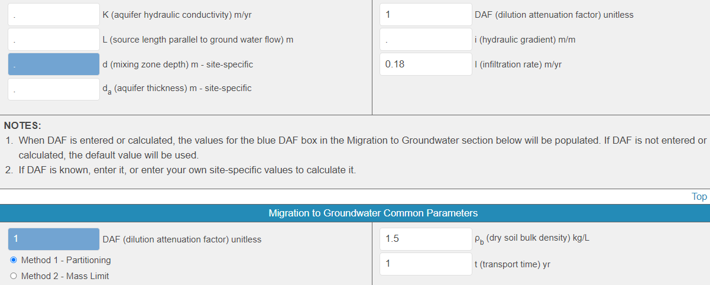Focus the transport time input field

426,264
